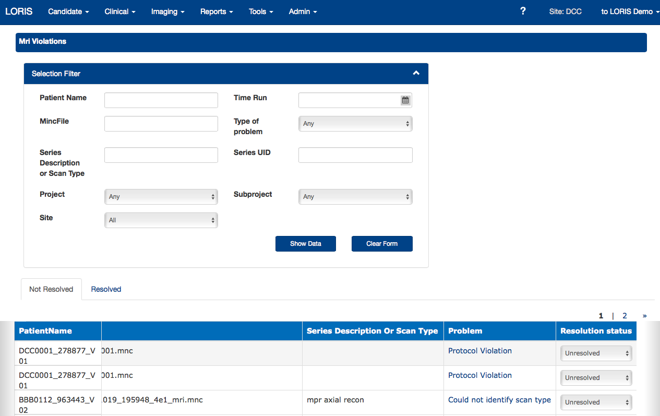Viewport: 660px width, 416px height.
Task: Click the Patient Name input field
Action: (x=161, y=100)
